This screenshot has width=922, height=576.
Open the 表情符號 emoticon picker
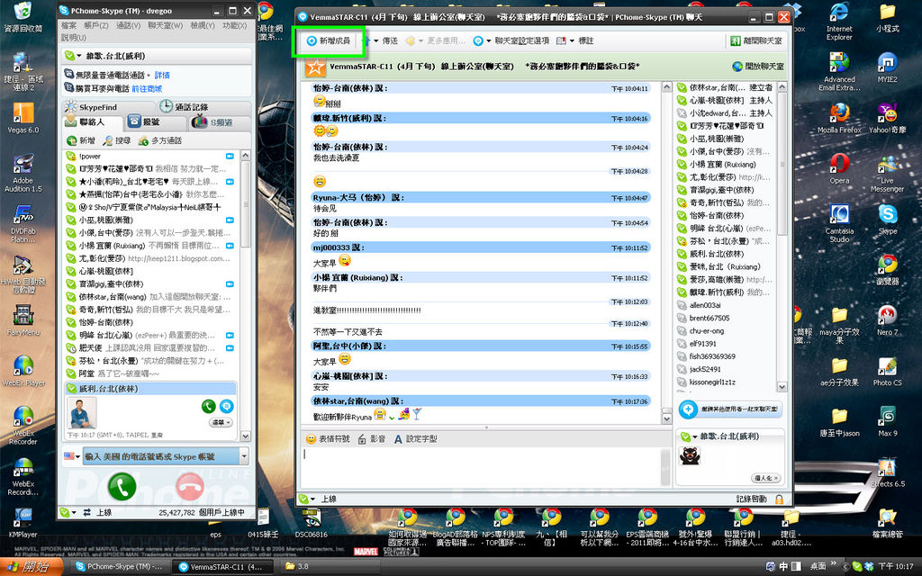[328, 439]
